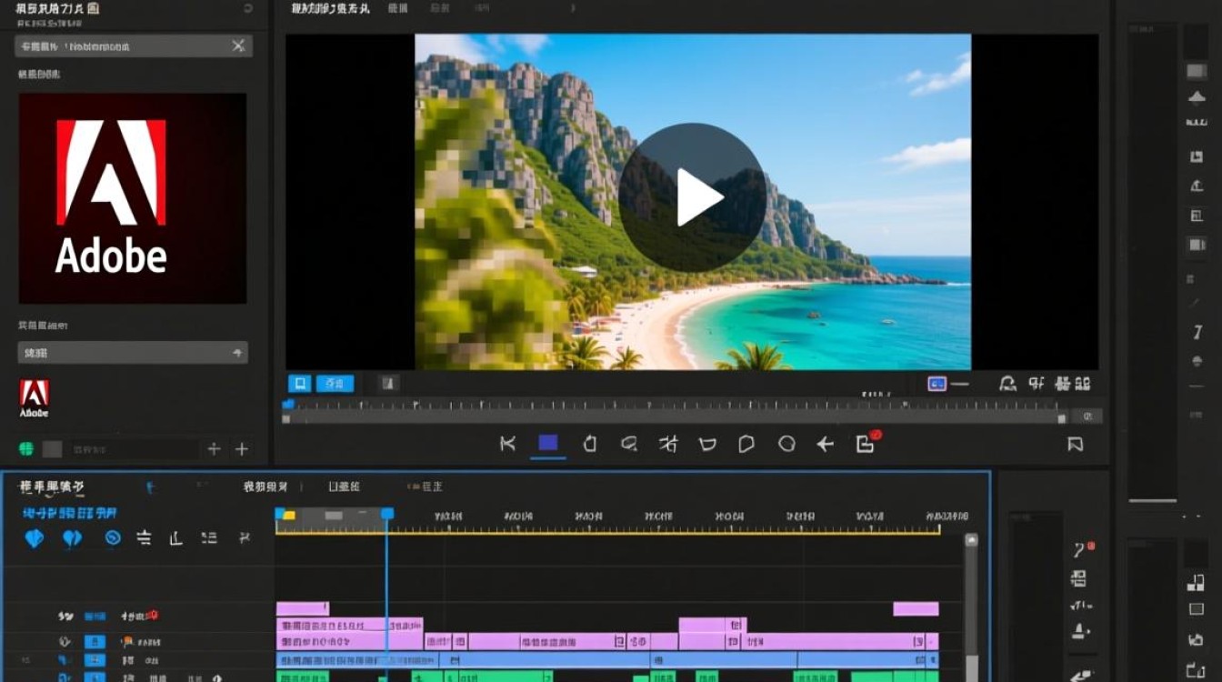
Task: Toggle the blue monitor button below the preview
Action: (x=299, y=383)
